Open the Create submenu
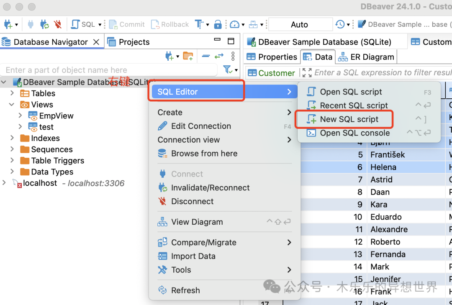 click(225, 113)
